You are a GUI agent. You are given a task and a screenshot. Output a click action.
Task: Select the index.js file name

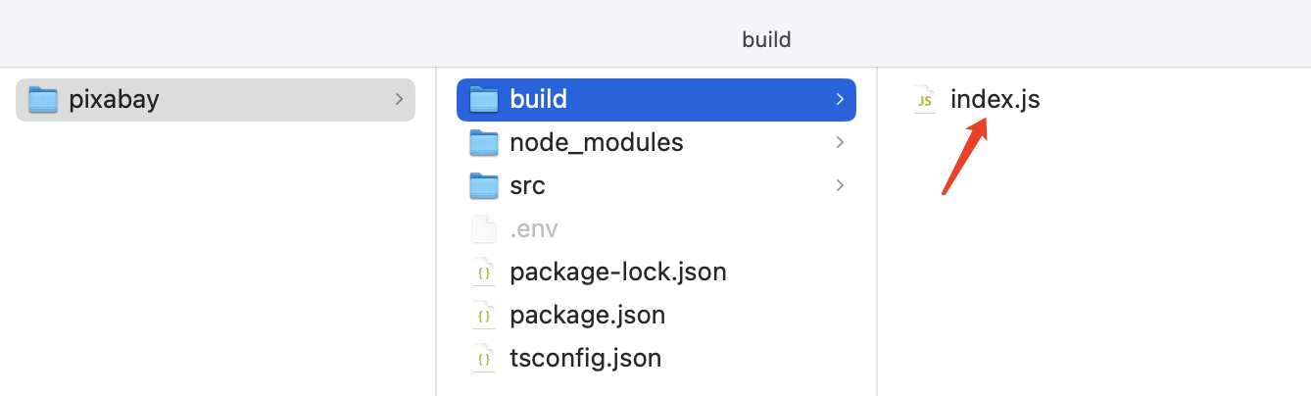(x=995, y=99)
